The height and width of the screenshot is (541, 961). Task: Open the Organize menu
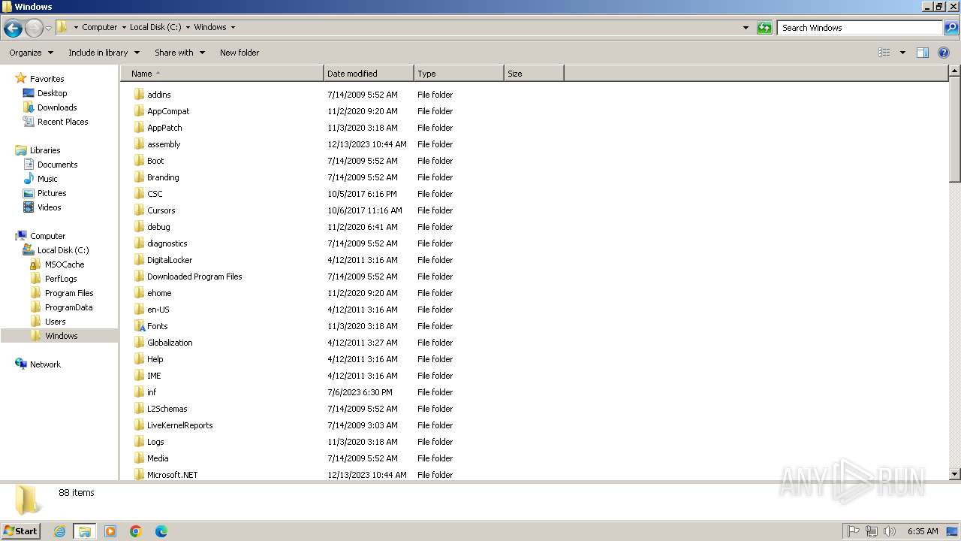pyautogui.click(x=32, y=53)
